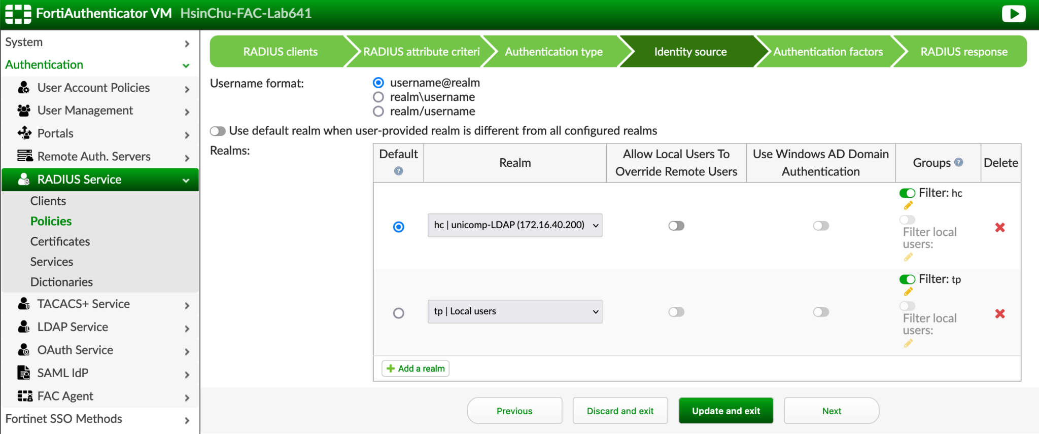This screenshot has height=434, width=1039.
Task: Disable the Filter: tp group toggle
Action: [x=907, y=279]
